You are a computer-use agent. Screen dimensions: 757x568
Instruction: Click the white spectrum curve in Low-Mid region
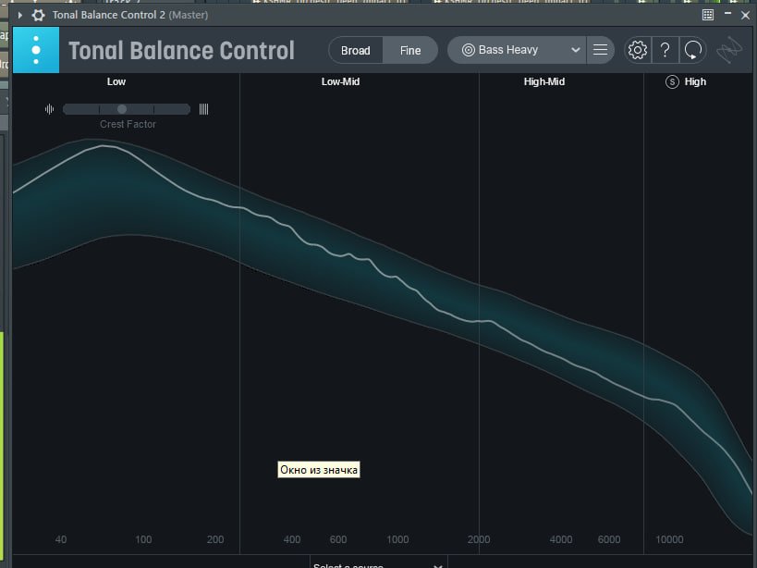pyautogui.click(x=370, y=265)
